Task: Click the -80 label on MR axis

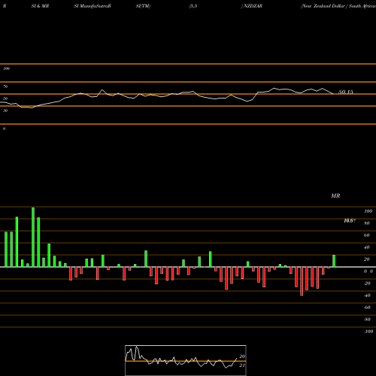Action: click(x=367, y=320)
